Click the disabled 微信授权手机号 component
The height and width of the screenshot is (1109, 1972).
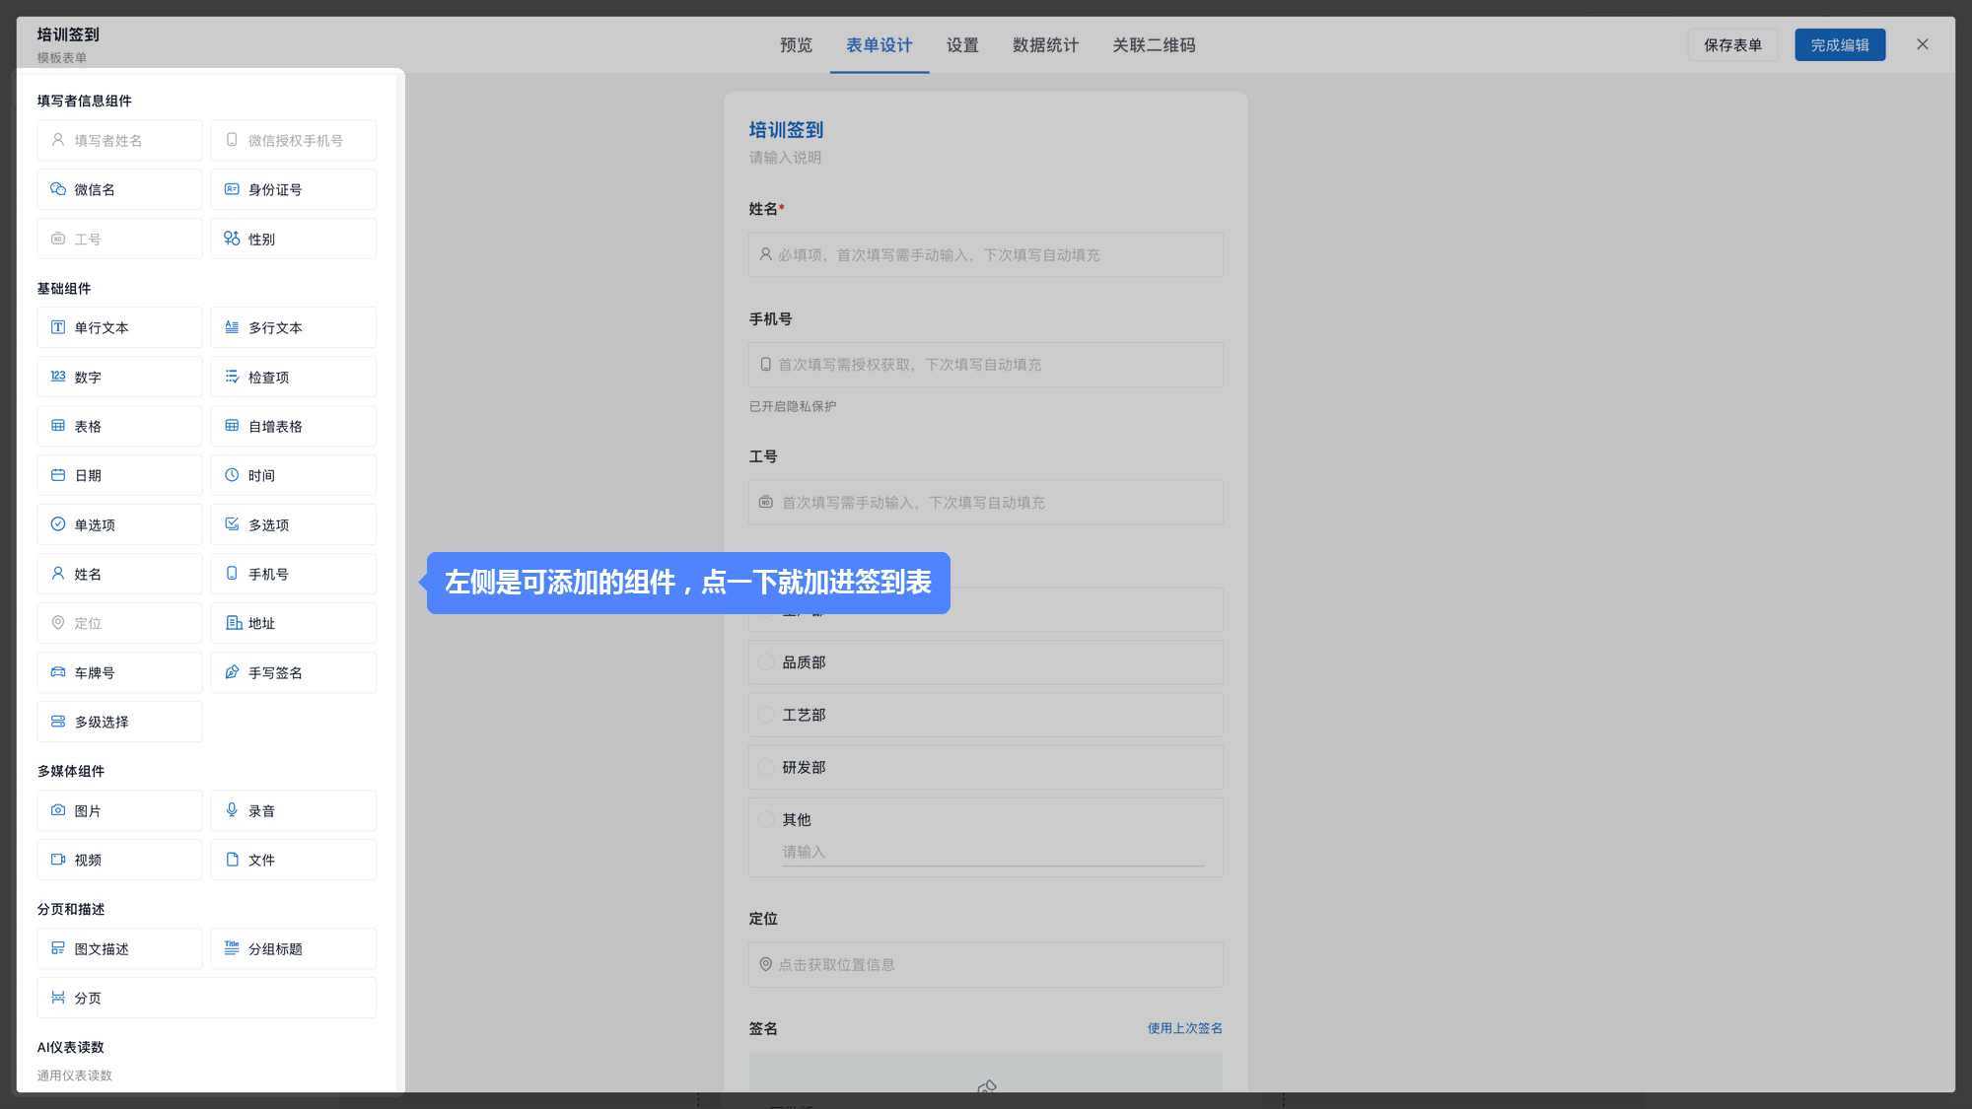(293, 140)
